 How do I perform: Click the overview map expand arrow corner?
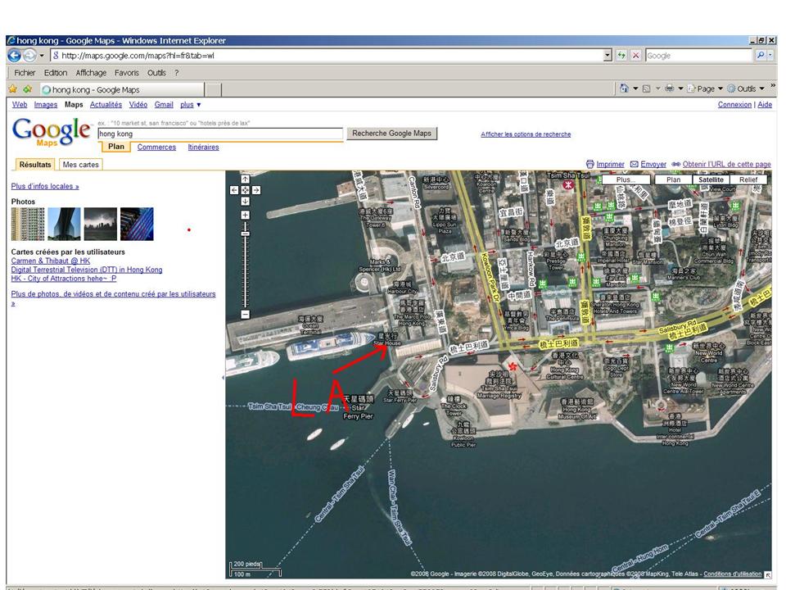tap(767, 575)
